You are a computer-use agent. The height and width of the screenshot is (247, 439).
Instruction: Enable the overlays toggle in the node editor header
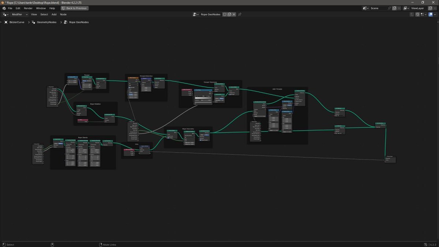coord(431,14)
